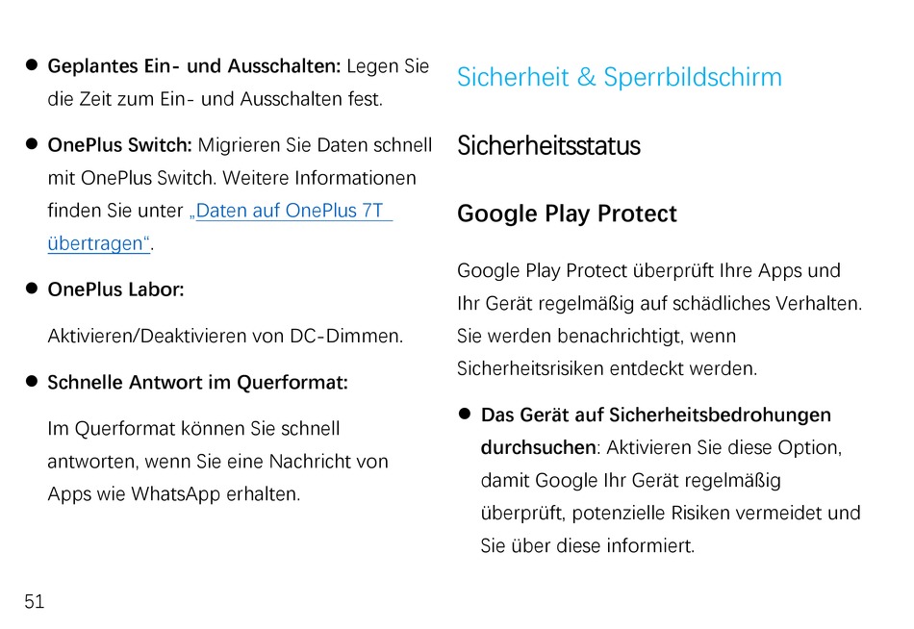Viewport: 914px width, 629px height.
Task: Click 'Aktivieren/Deaktivieren von DC-Dimmen' text
Action: pos(225,336)
